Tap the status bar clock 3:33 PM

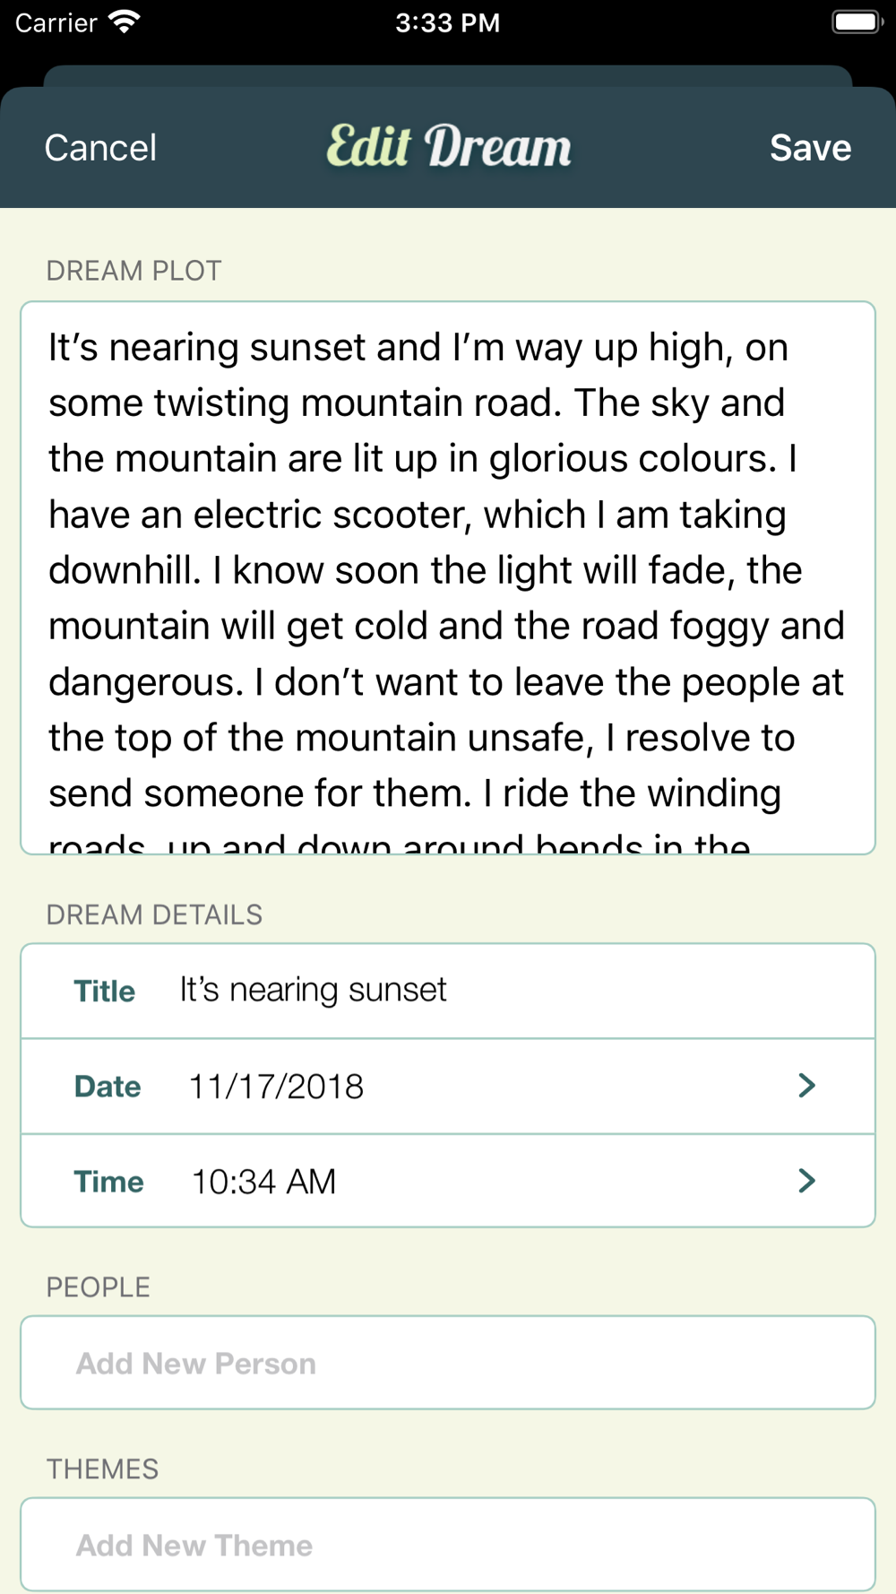click(x=448, y=22)
